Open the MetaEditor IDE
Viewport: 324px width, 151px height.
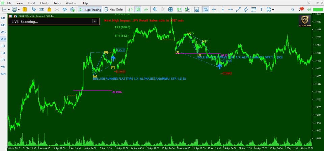click(42, 9)
